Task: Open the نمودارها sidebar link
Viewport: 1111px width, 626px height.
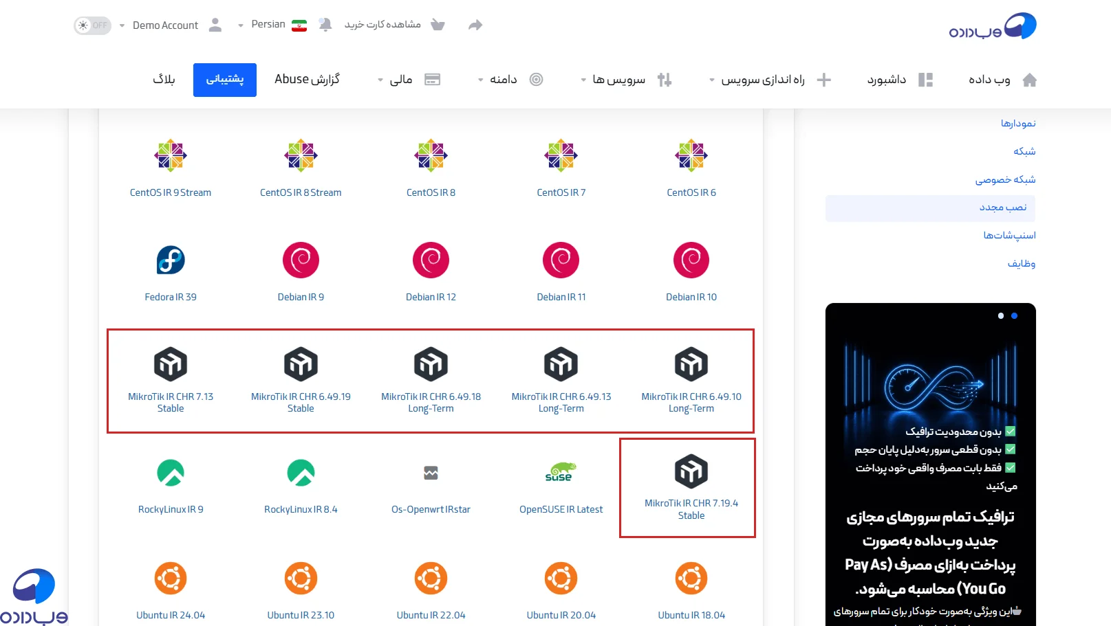Action: 1018,123
